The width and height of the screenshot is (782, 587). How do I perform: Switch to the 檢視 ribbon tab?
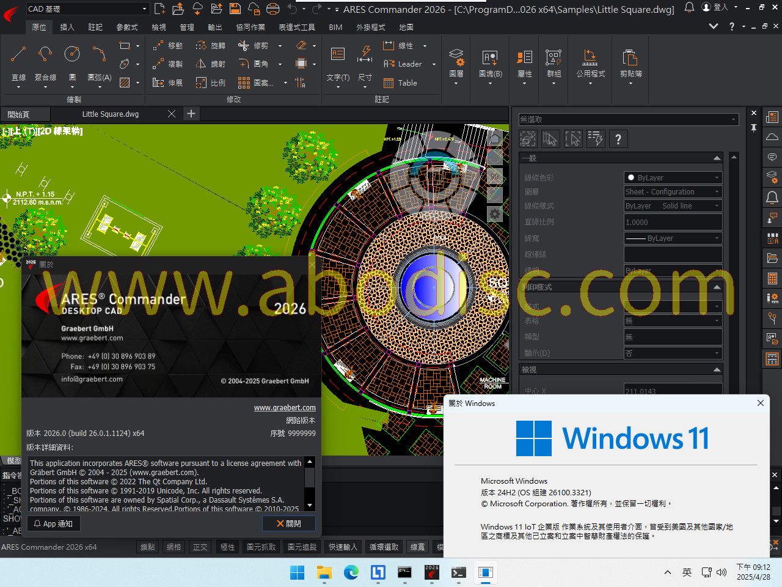pyautogui.click(x=159, y=28)
